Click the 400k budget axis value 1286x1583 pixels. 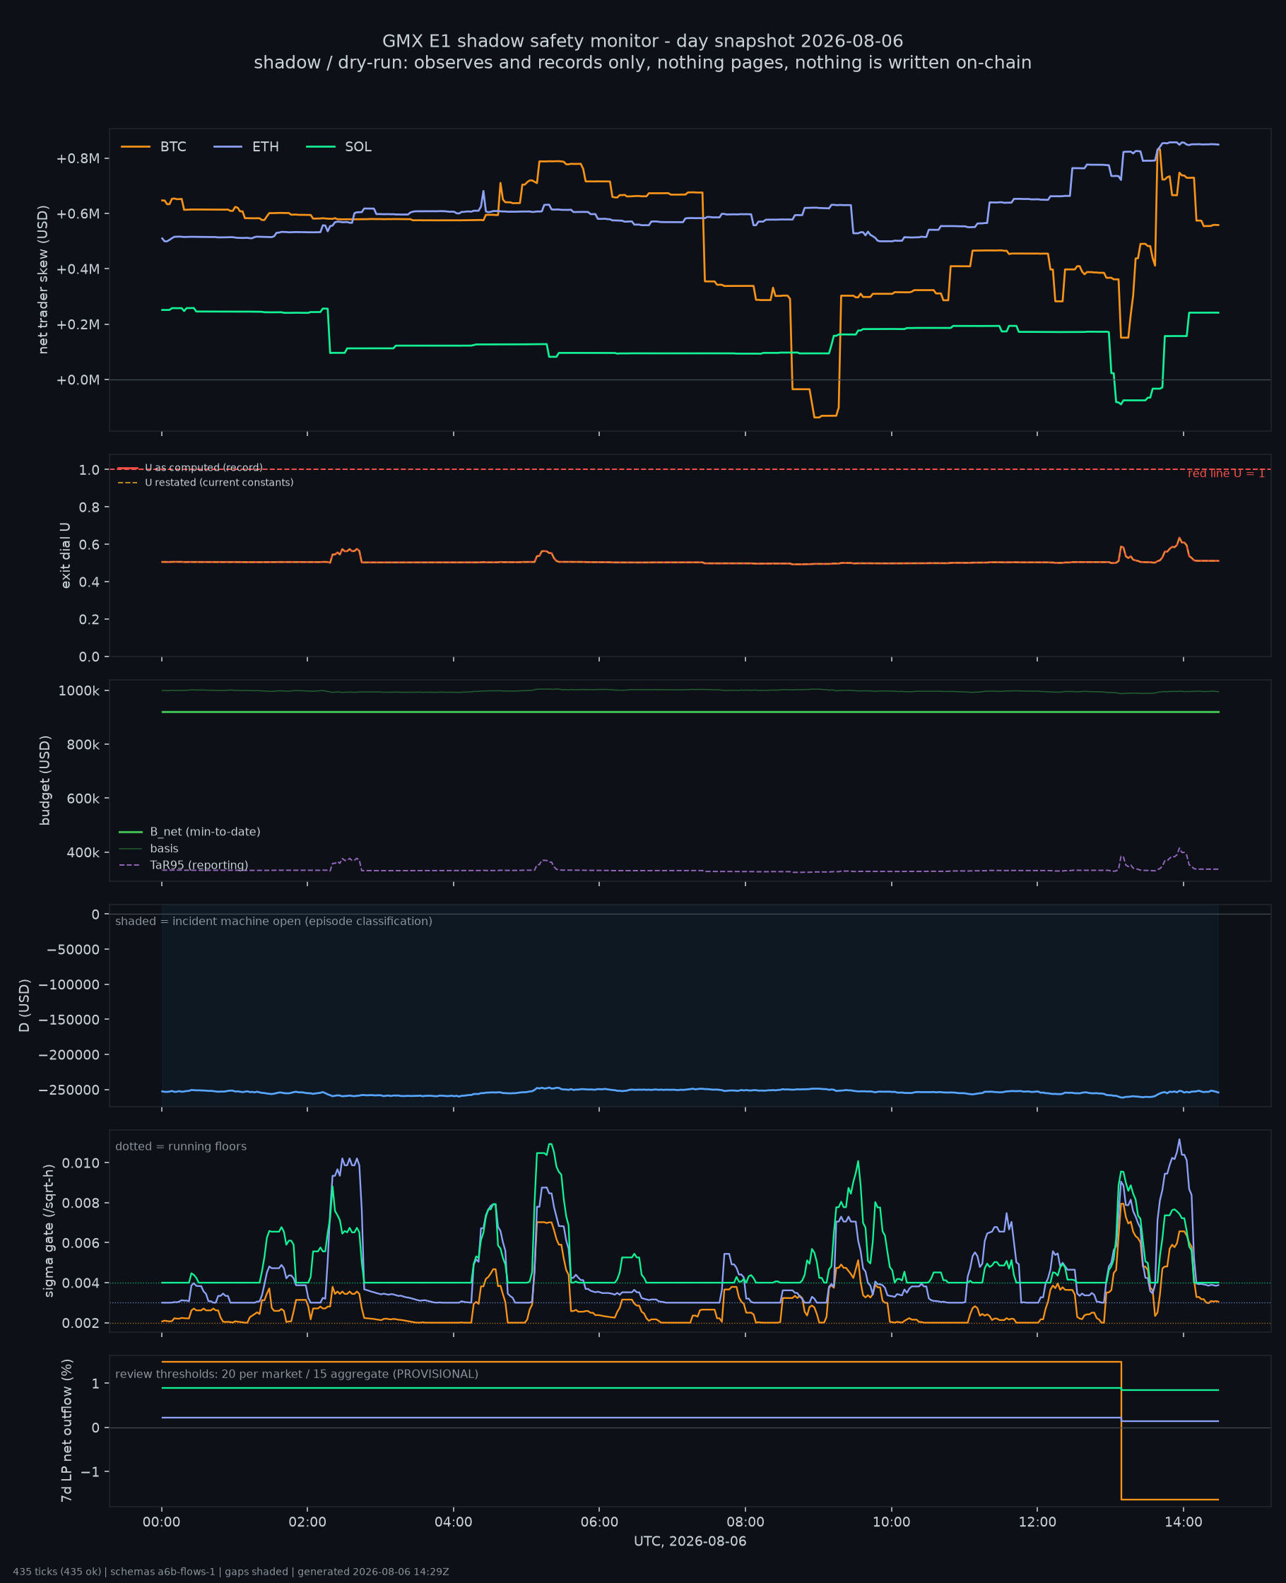pyautogui.click(x=83, y=852)
